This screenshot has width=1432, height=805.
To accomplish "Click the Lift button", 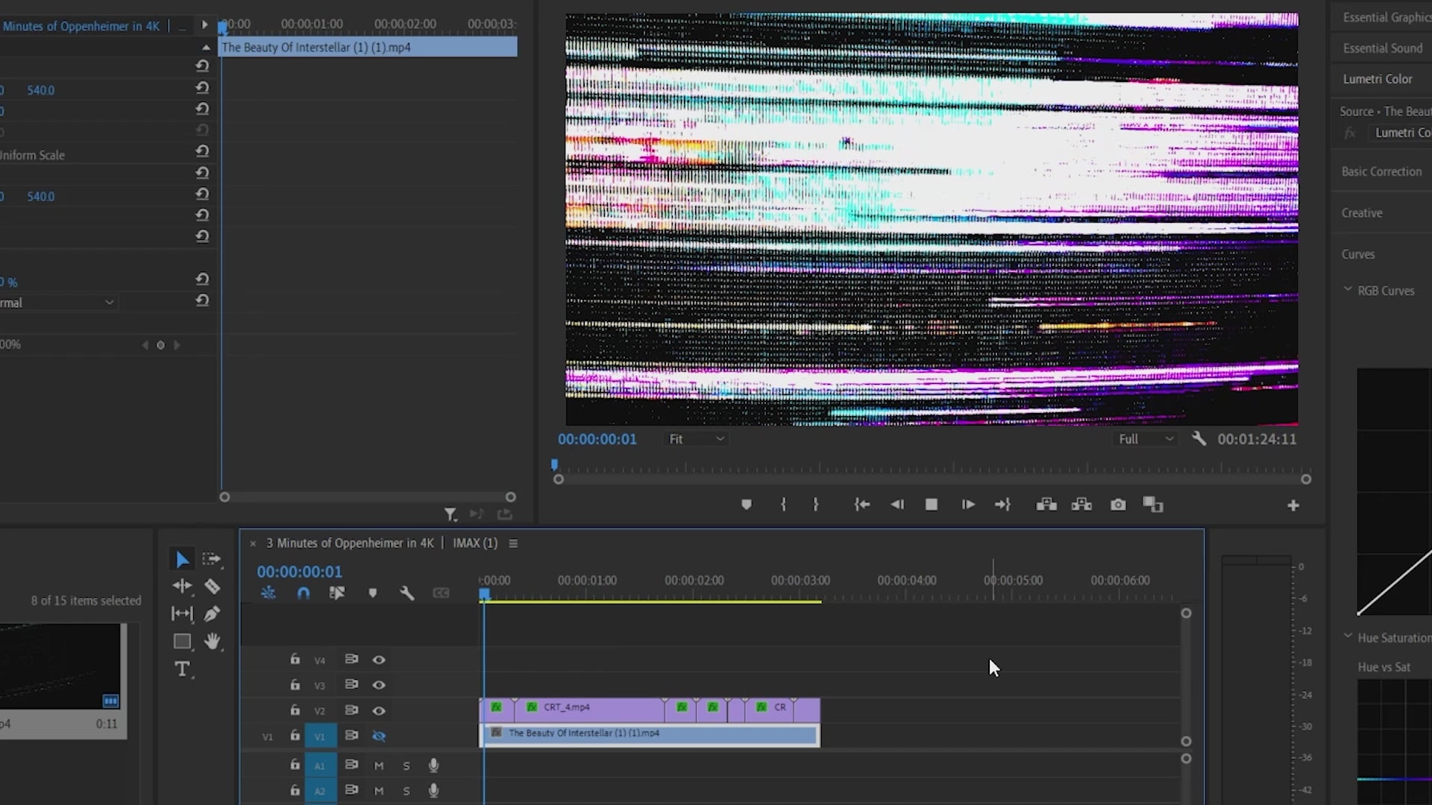I will coord(1046,505).
